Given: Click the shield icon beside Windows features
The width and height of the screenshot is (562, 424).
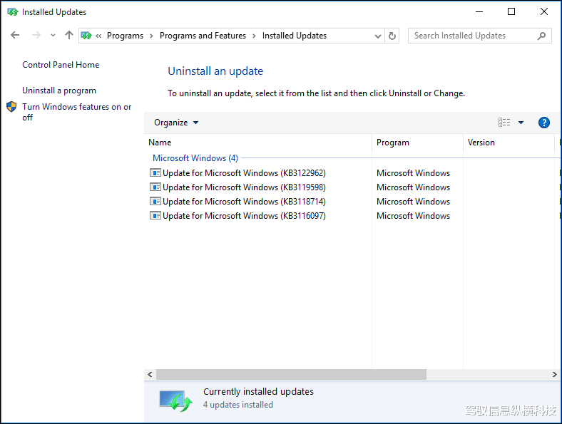Looking at the screenshot, I should [11, 107].
